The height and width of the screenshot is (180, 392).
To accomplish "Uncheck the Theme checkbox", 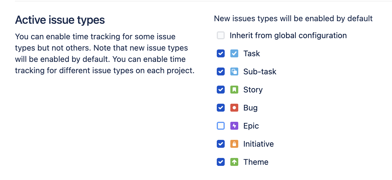I will click(221, 162).
